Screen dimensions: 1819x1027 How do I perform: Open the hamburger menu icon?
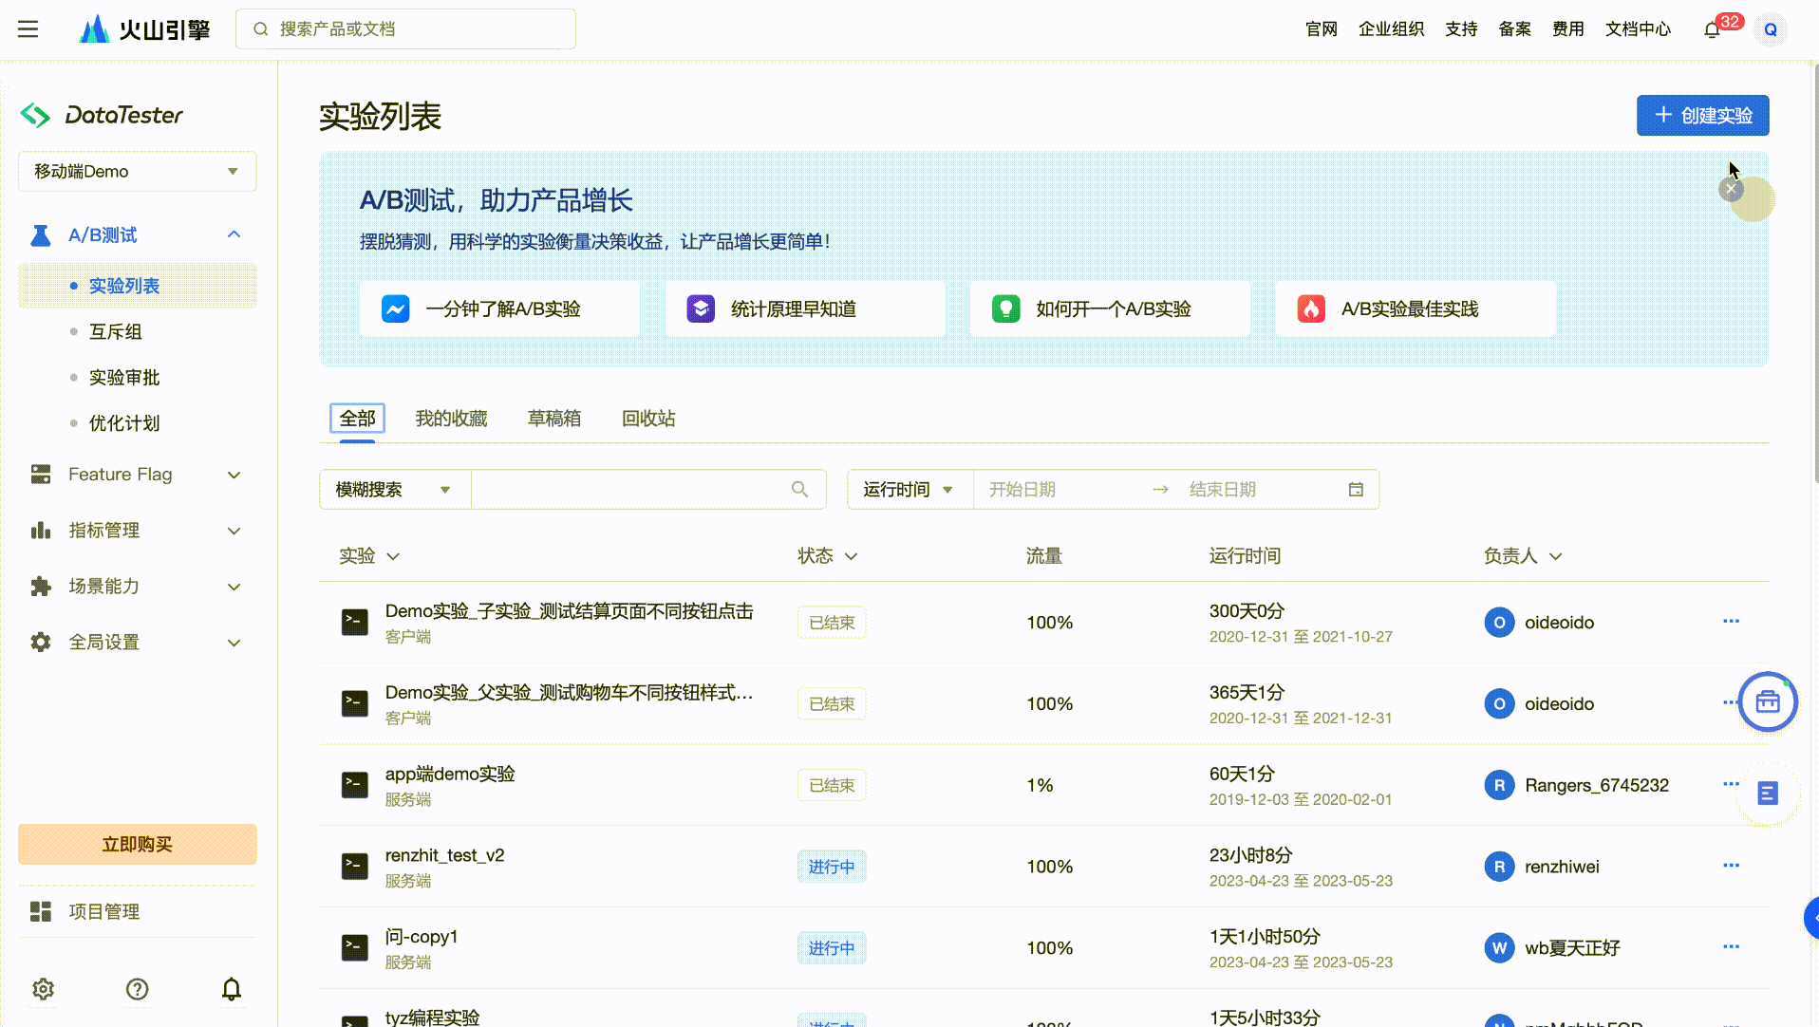click(x=28, y=29)
